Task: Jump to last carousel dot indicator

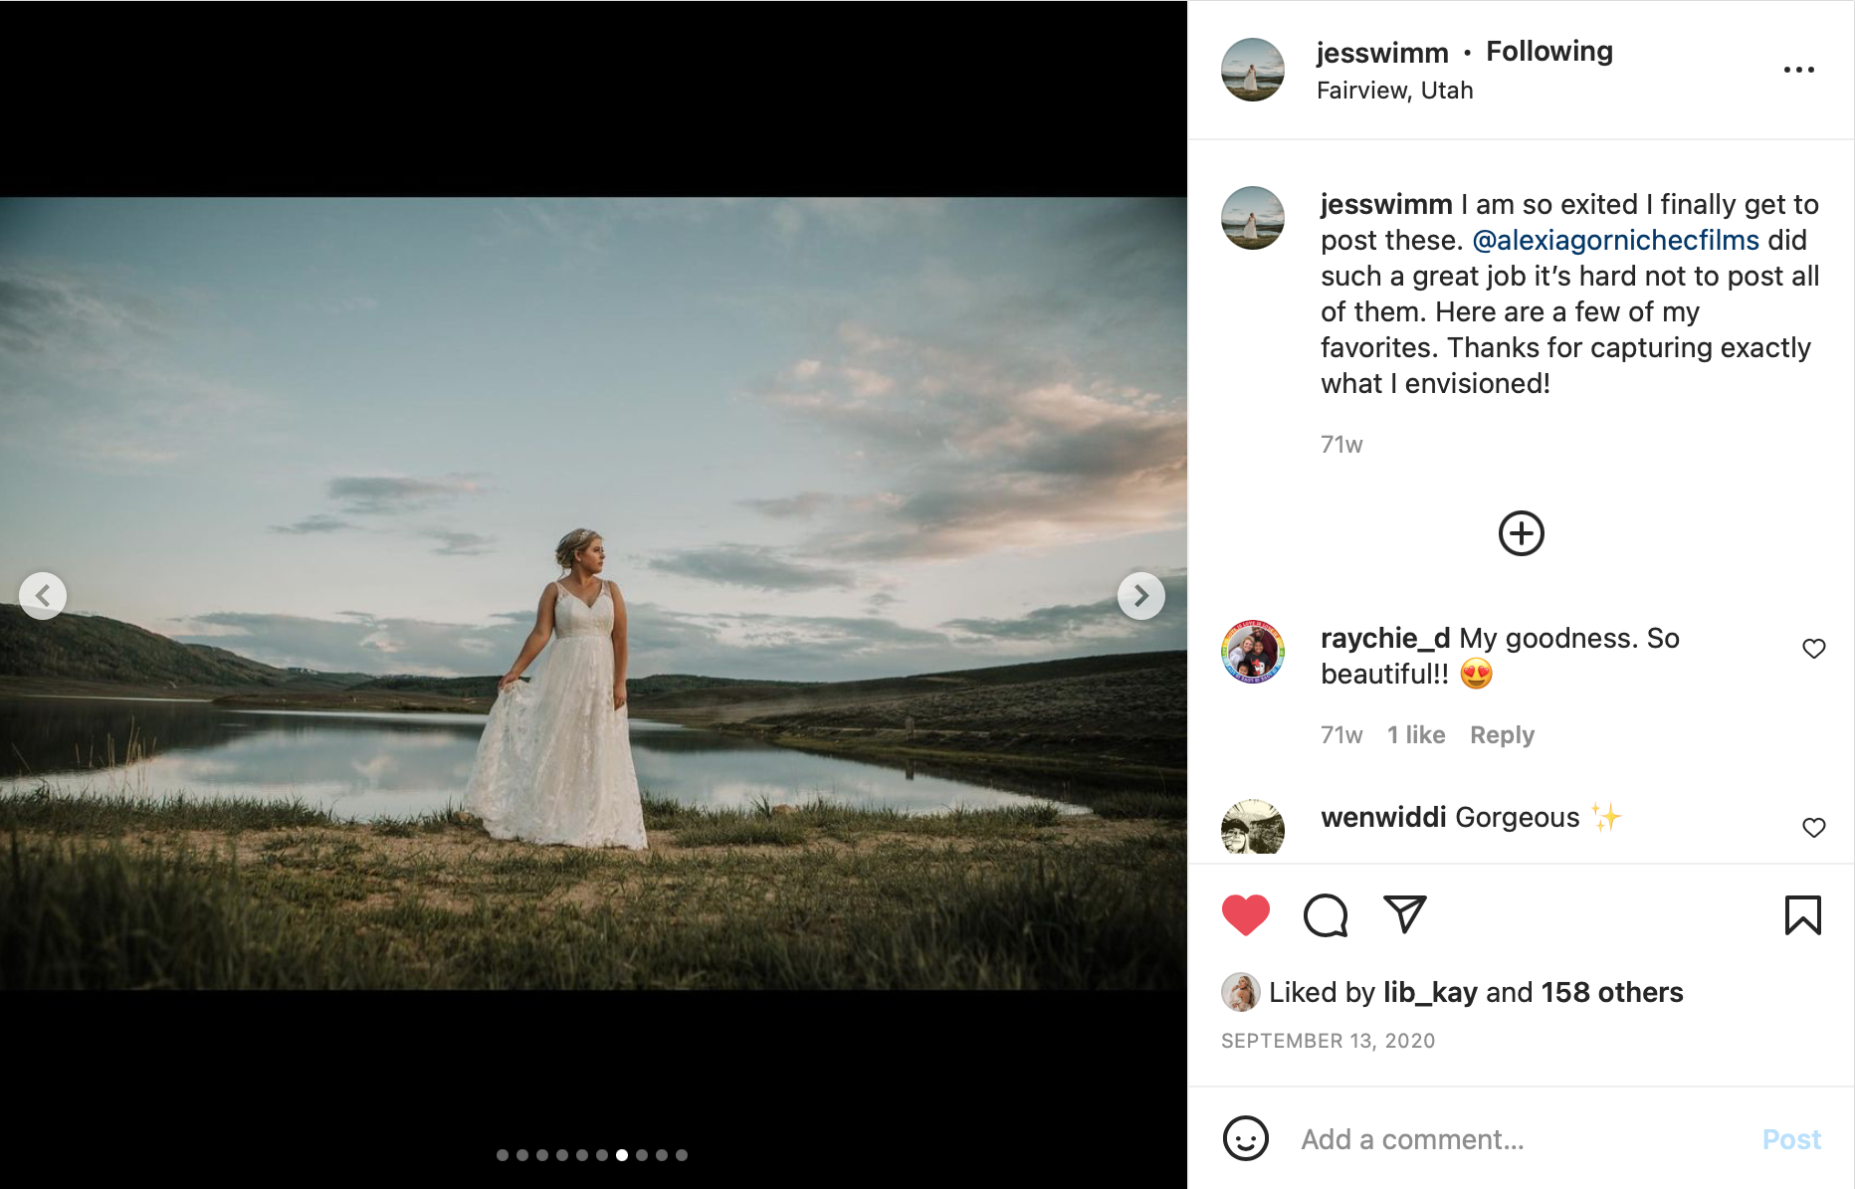Action: [x=682, y=1155]
